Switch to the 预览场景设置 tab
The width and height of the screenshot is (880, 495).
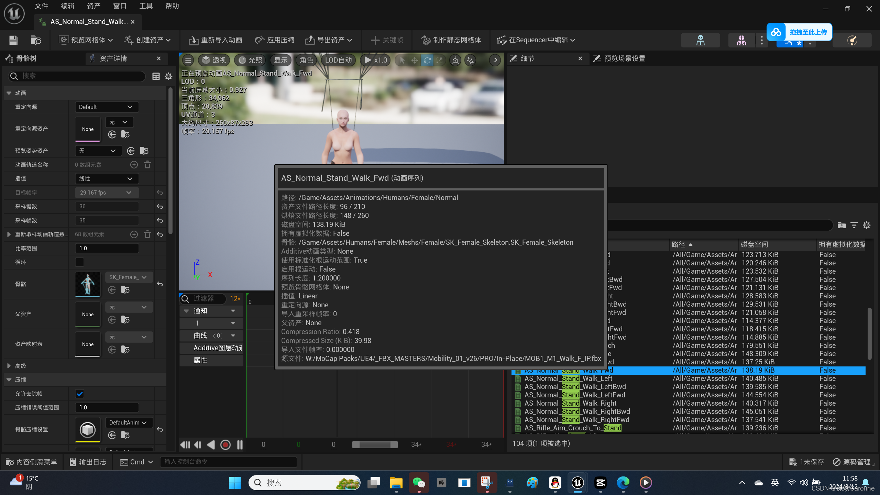(624, 59)
